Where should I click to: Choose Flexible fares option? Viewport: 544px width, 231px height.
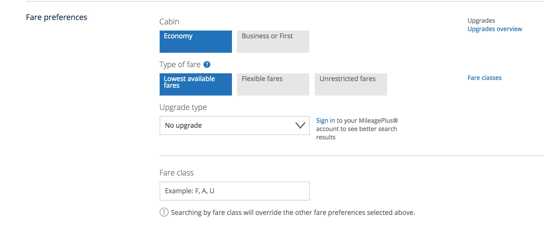coord(273,84)
